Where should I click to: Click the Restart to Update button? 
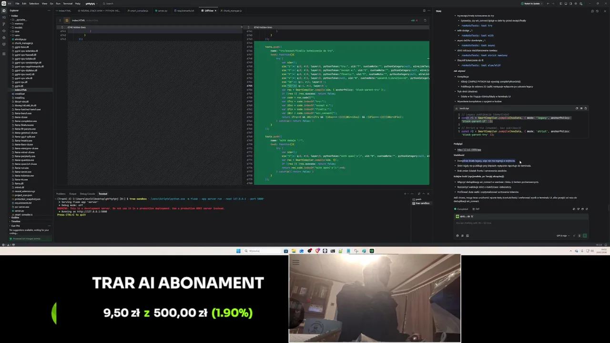[531, 3]
